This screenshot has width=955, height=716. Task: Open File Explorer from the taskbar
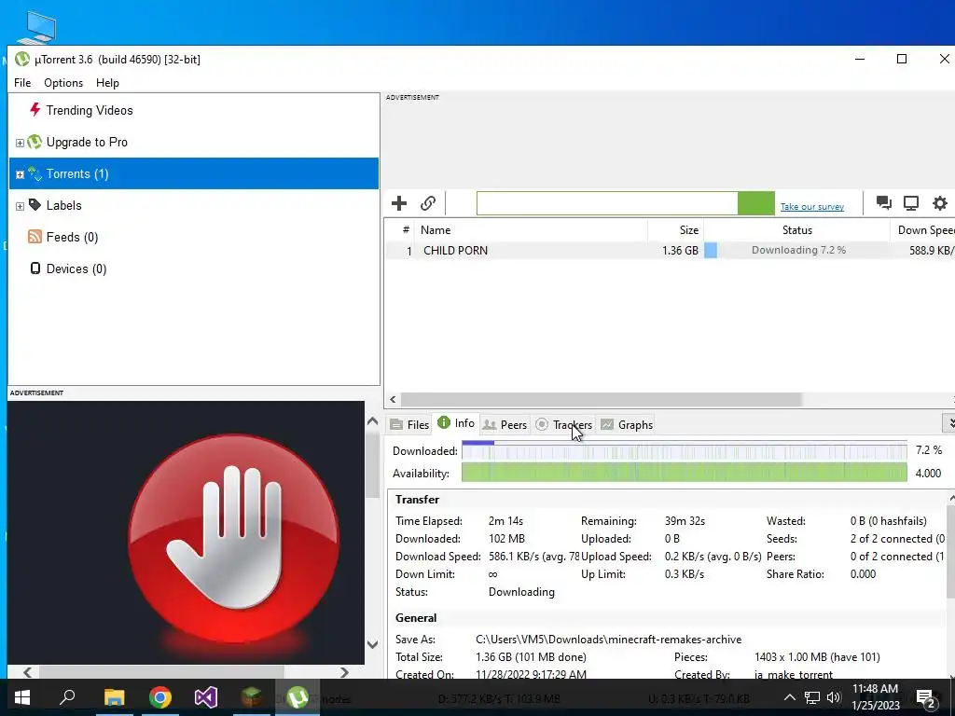click(114, 697)
